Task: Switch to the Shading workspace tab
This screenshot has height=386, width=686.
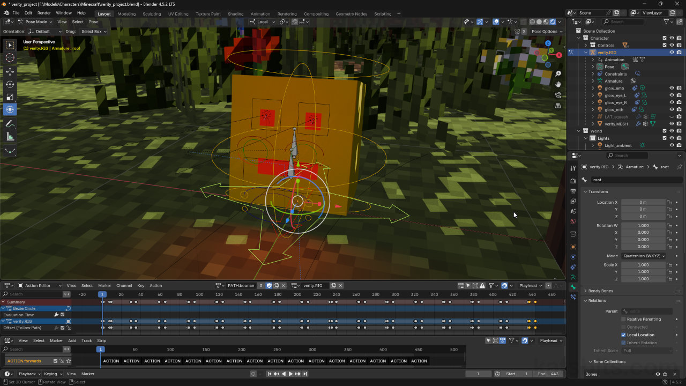Action: 235,14
